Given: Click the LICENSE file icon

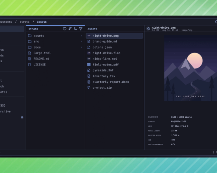Looking at the screenshot, I should [30, 64].
